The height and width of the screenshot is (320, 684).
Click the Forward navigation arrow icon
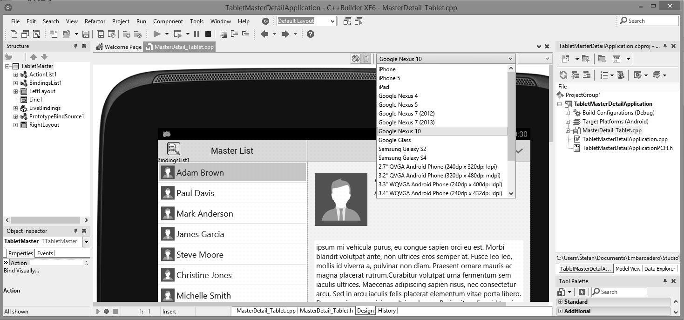(x=285, y=34)
